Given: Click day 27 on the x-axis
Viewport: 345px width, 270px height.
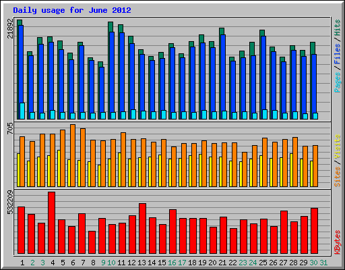Looking at the screenshot, I should click(283, 263).
